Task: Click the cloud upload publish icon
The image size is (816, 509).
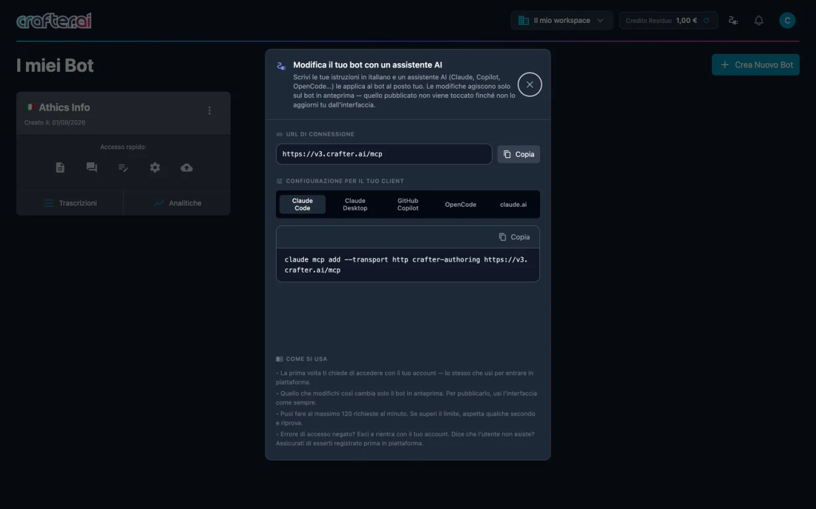Action: pyautogui.click(x=187, y=167)
